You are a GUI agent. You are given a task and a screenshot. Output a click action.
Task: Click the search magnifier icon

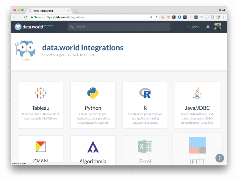click(x=72, y=27)
